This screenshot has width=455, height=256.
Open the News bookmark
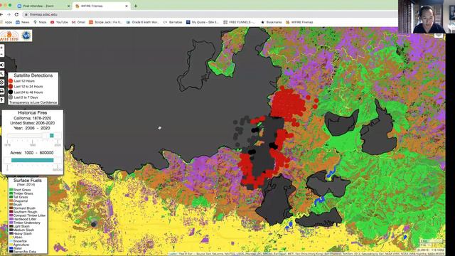pyautogui.click(x=23, y=22)
